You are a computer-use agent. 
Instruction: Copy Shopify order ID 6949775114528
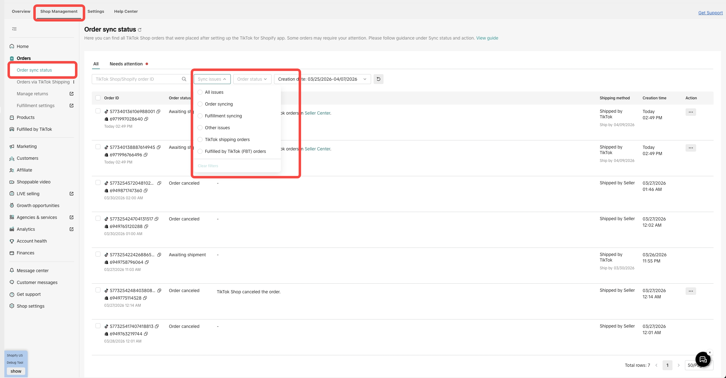[145, 298]
